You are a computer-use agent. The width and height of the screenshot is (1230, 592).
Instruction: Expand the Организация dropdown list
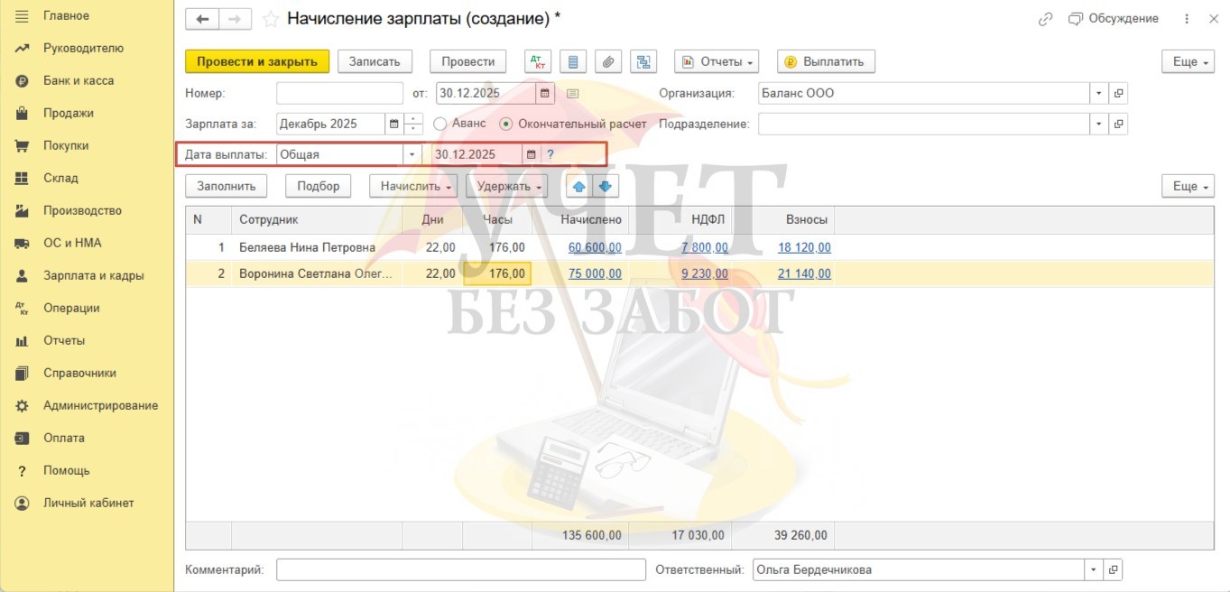pyautogui.click(x=1098, y=93)
